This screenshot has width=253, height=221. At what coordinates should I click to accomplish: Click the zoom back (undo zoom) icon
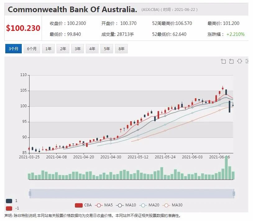231,61
